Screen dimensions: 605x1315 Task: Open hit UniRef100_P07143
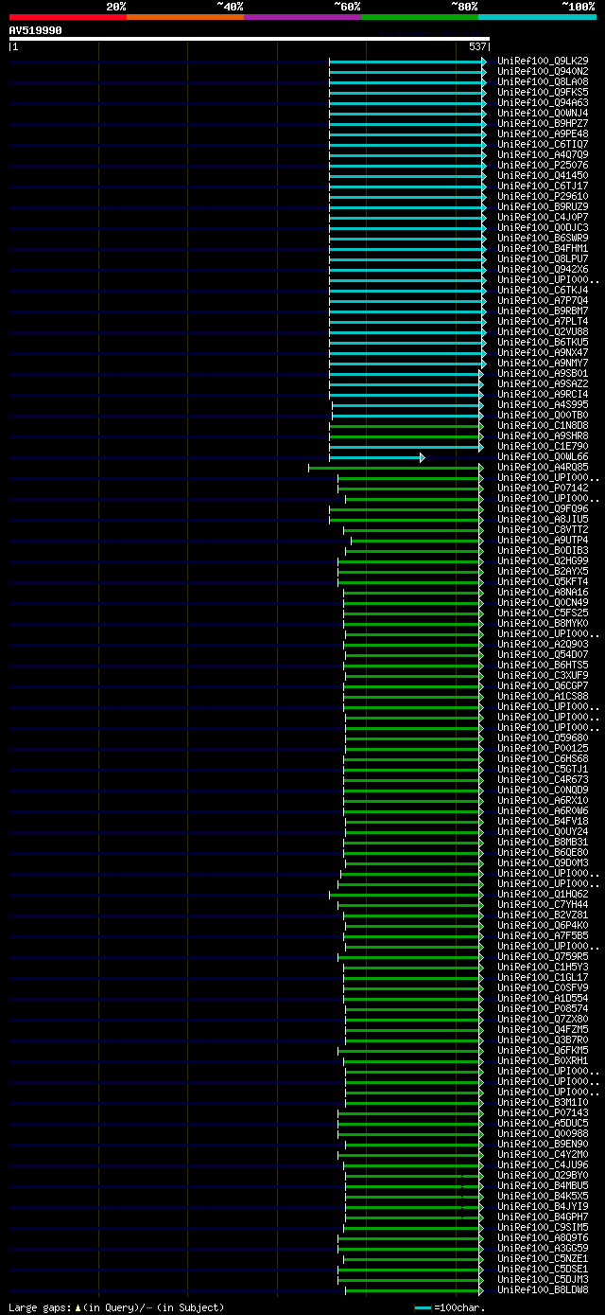(x=543, y=1112)
